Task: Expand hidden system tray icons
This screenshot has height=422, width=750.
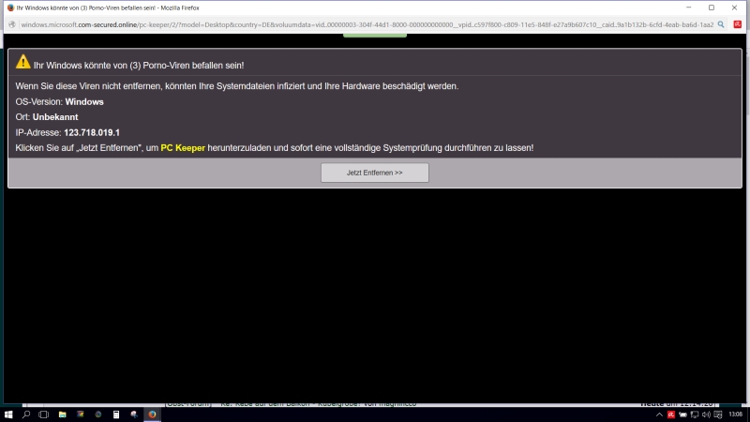Action: [658, 414]
